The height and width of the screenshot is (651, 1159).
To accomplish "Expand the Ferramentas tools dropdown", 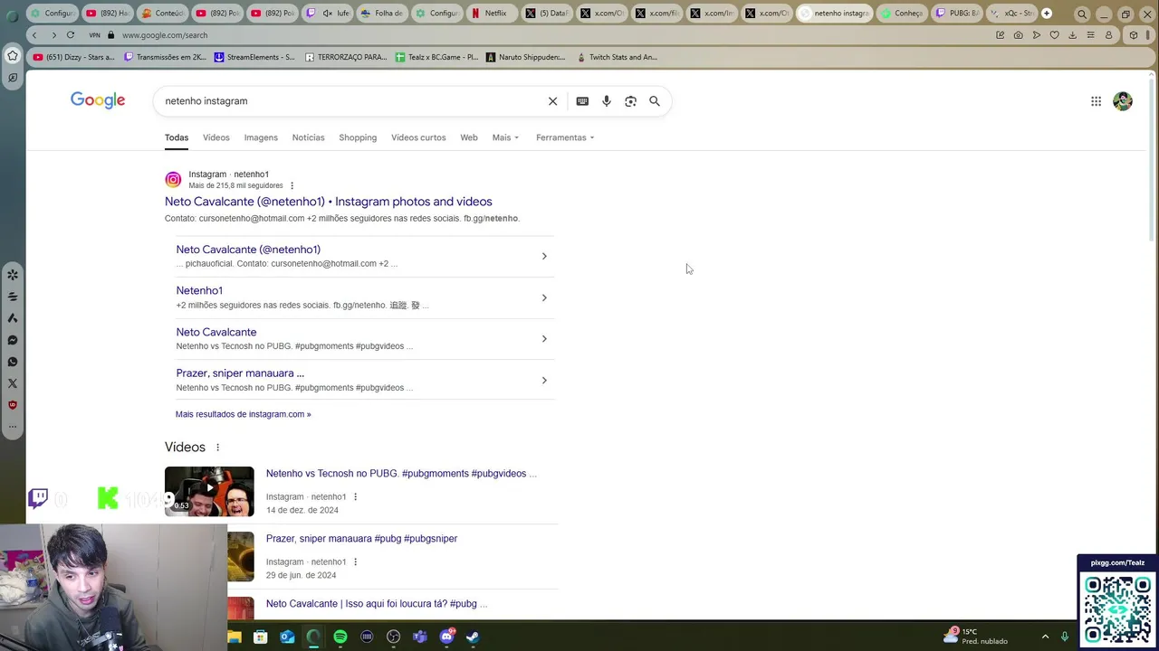I will pos(565,137).
